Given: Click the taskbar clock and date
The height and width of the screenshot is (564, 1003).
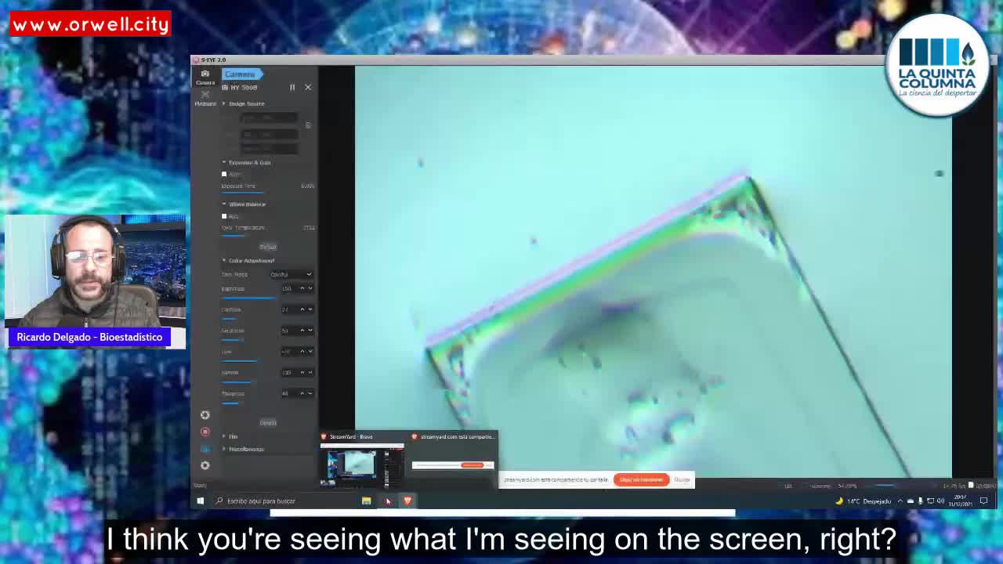Looking at the screenshot, I should (961, 501).
